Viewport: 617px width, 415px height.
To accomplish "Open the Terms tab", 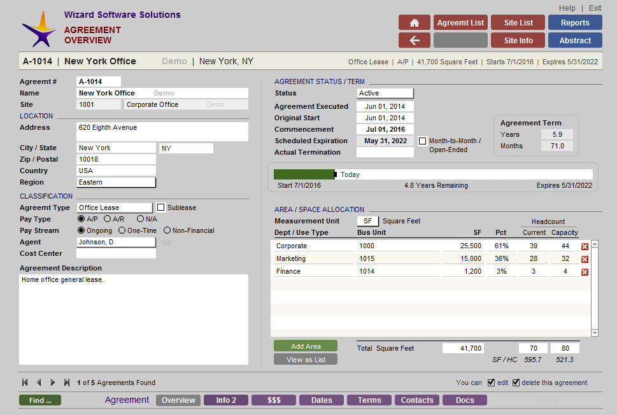I will pos(369,400).
